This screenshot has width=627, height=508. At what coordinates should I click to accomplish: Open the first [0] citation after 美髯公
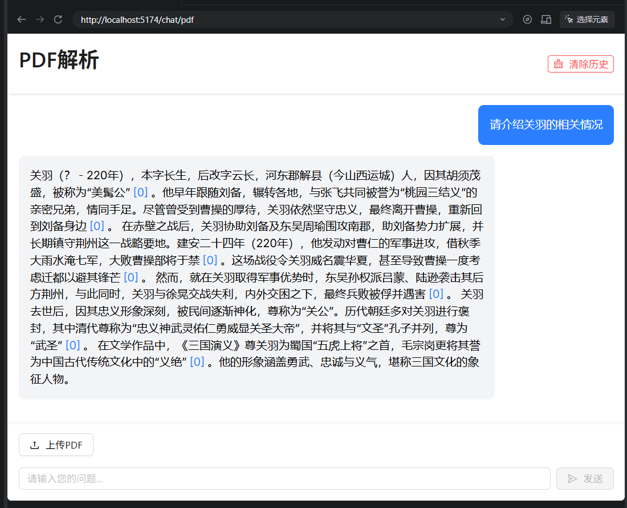click(x=139, y=192)
